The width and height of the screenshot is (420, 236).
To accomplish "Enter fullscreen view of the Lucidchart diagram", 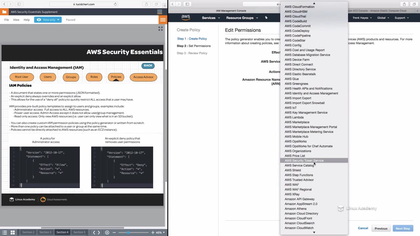I will click(160, 29).
